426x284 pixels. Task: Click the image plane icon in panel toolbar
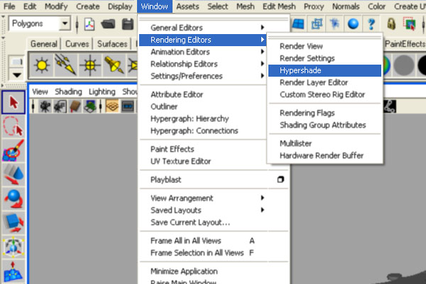(90, 106)
